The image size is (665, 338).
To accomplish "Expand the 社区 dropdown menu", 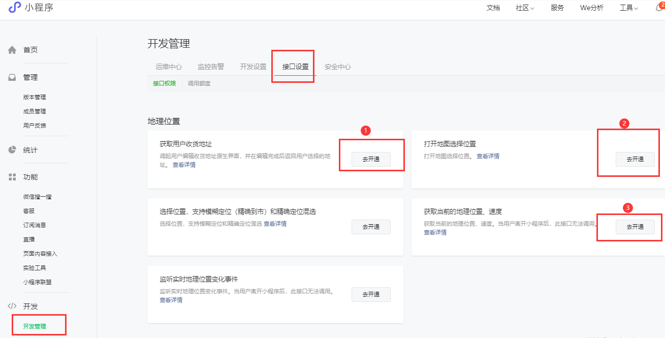I will coord(525,8).
